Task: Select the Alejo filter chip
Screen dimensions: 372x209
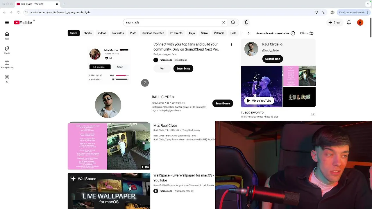Action: click(x=192, y=33)
